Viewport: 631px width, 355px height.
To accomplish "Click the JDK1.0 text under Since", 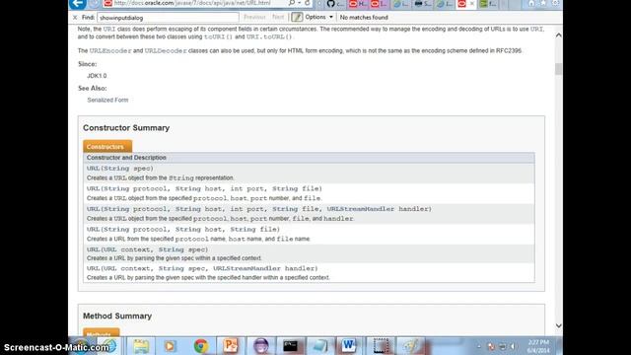I will coord(97,76).
